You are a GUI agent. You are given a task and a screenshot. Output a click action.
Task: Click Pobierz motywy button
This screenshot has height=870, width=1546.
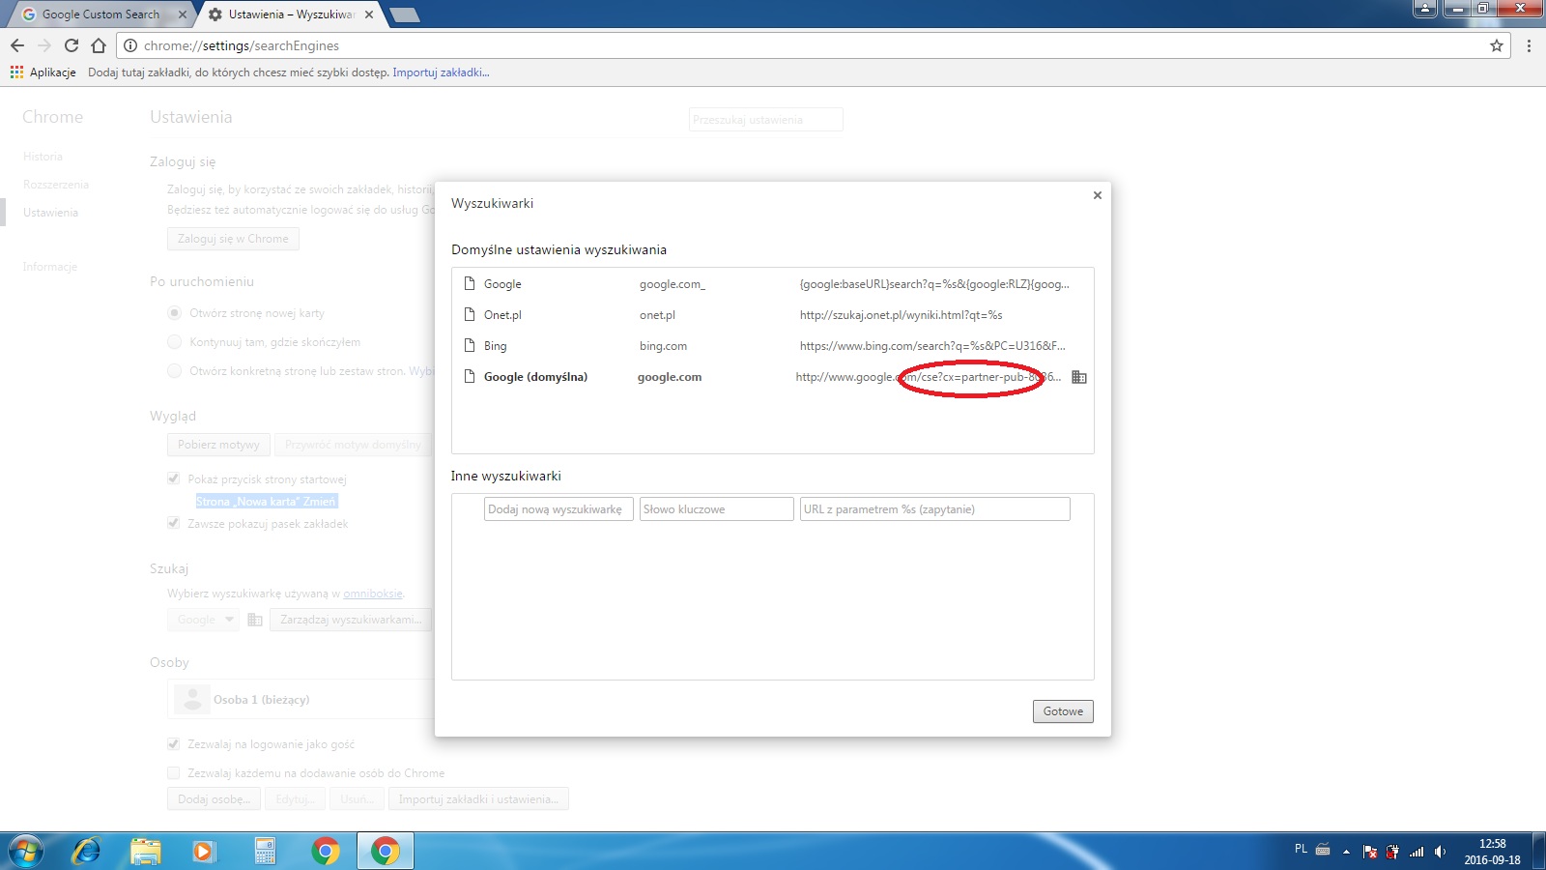coord(218,445)
